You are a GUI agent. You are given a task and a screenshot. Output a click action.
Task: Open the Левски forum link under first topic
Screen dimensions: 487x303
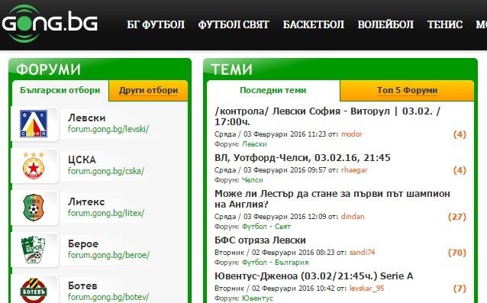coord(254,144)
